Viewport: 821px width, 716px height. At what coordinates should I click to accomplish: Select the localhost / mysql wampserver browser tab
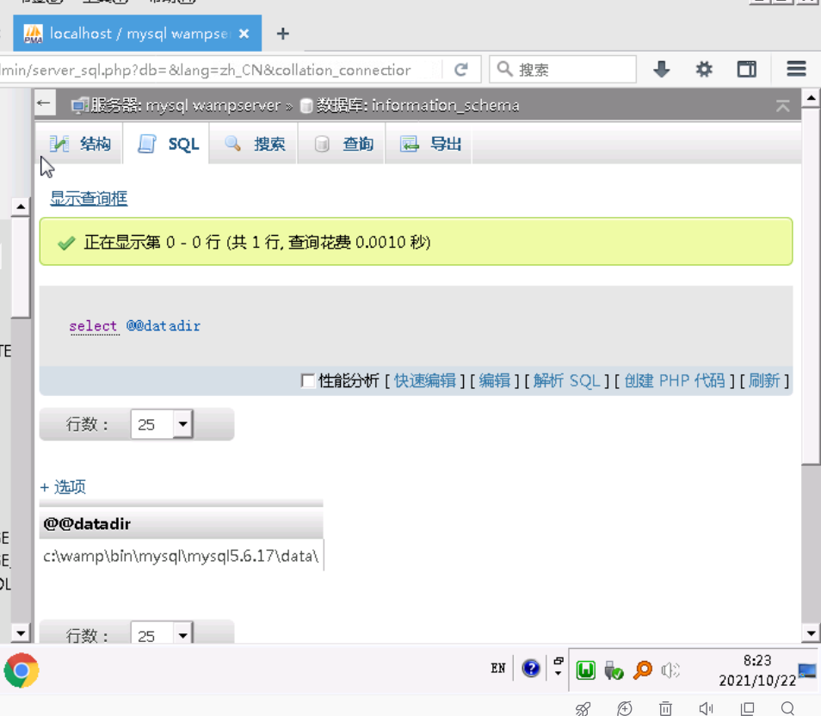coord(137,33)
